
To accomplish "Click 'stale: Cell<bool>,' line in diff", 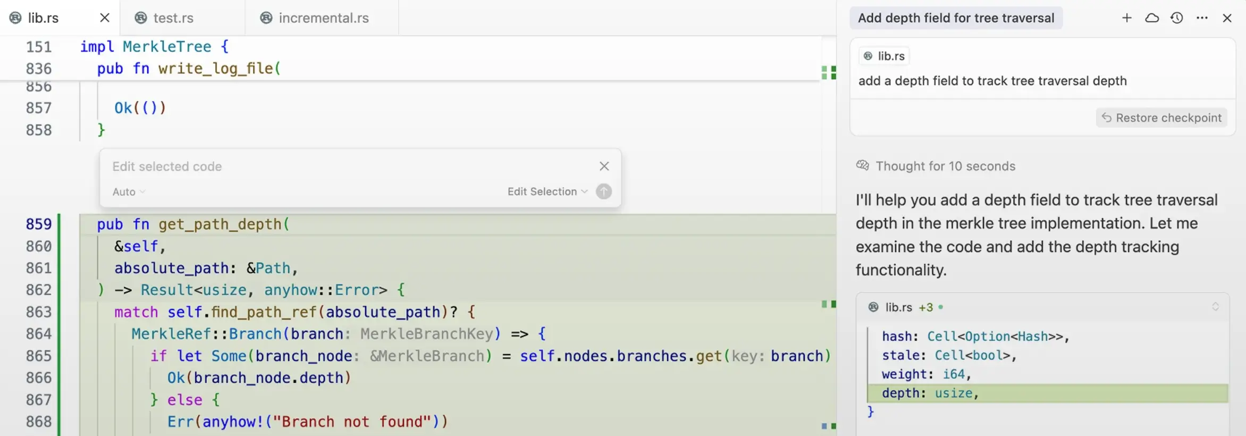I will 949,355.
